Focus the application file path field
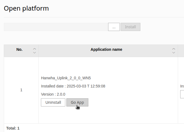This screenshot has height=132, width=184. pyautogui.click(x=56, y=27)
